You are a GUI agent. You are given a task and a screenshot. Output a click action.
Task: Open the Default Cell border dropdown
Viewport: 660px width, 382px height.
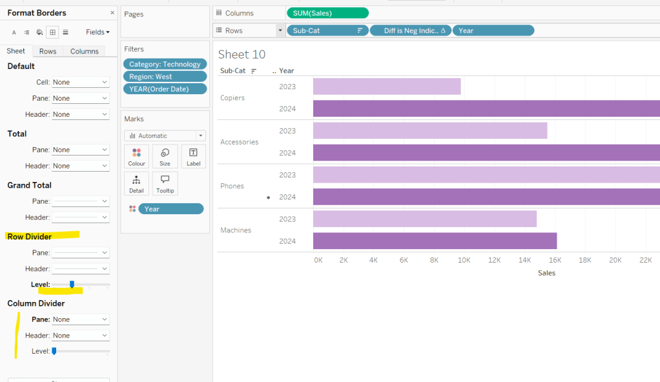[80, 83]
